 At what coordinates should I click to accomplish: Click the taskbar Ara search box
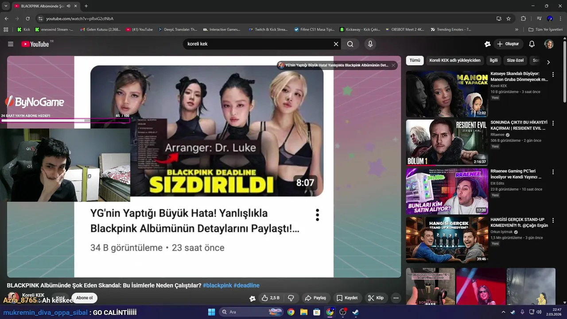[250, 312]
